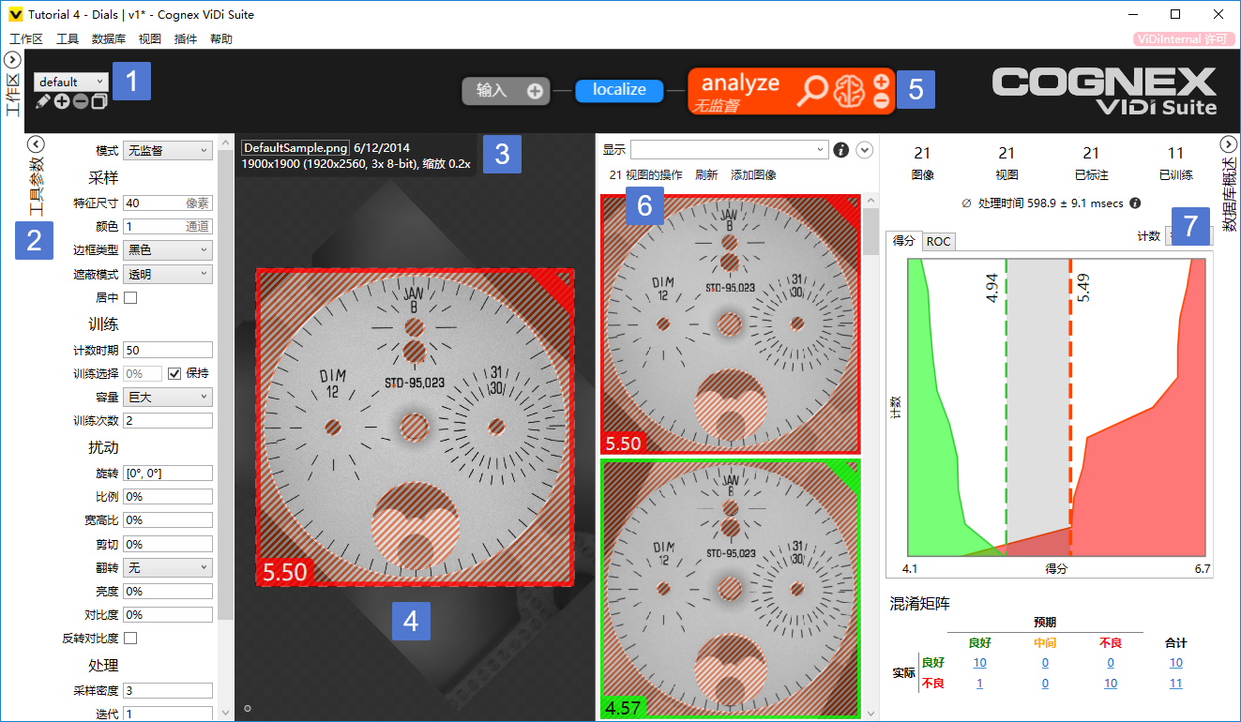Click the plus icon on 输入 node
The image size is (1241, 722).
point(535,91)
